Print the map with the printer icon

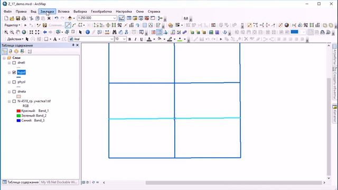tap(24, 18)
